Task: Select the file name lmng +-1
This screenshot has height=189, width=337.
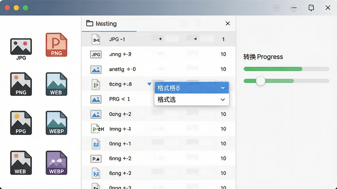Action: click(x=120, y=129)
